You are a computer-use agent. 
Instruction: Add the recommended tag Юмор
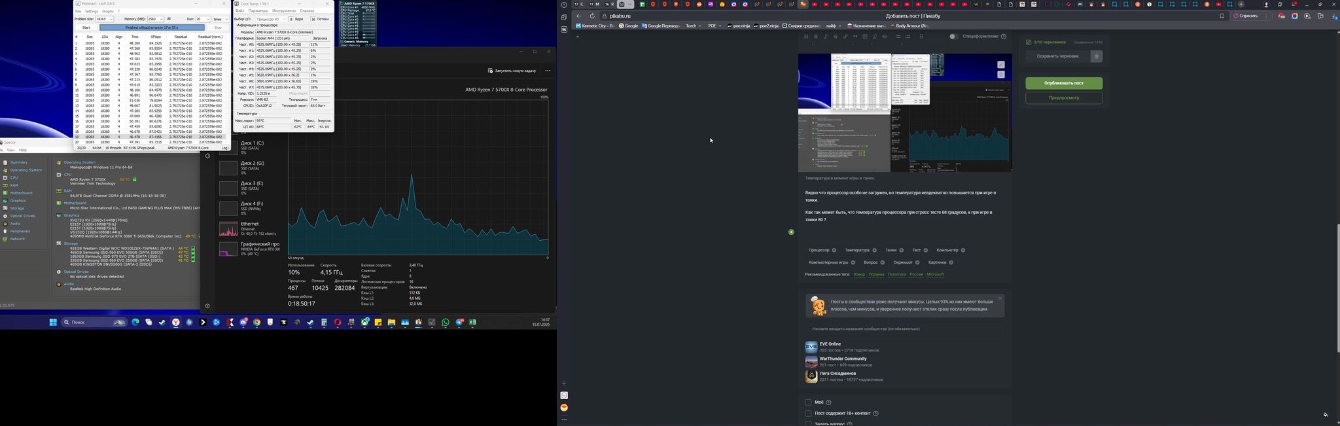point(859,274)
